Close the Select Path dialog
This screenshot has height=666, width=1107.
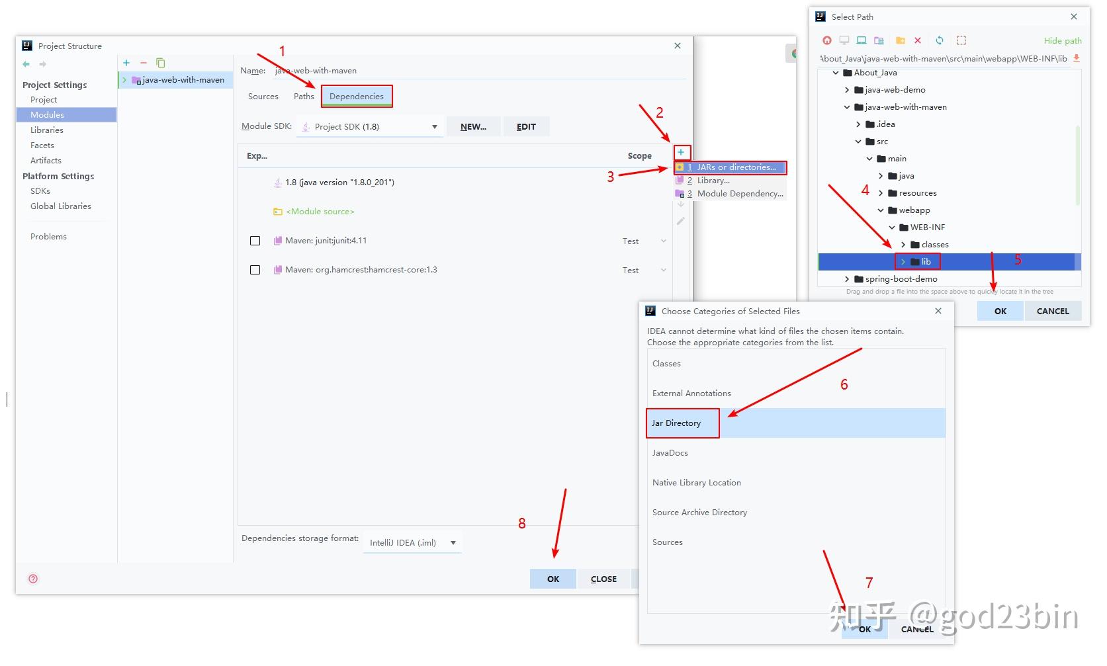pyautogui.click(x=1074, y=17)
